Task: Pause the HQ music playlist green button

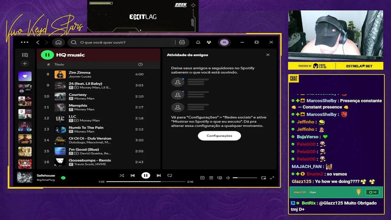Action: pos(47,55)
